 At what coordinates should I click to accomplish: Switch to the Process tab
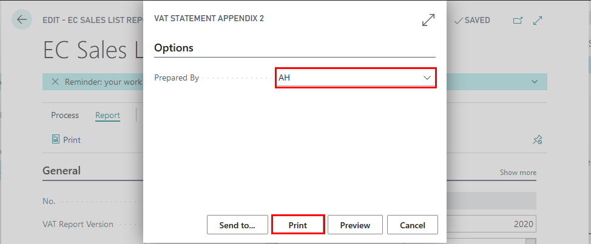pos(65,116)
